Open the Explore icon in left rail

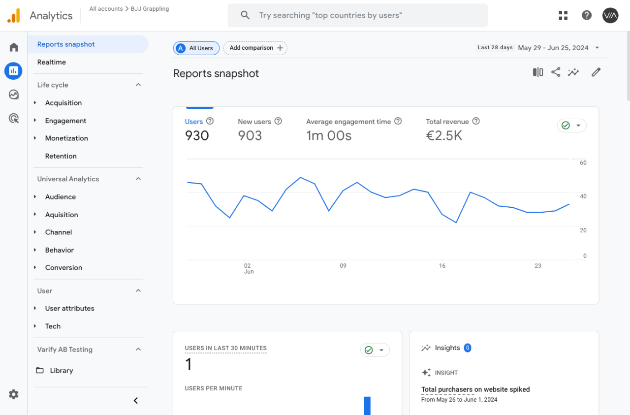point(14,95)
